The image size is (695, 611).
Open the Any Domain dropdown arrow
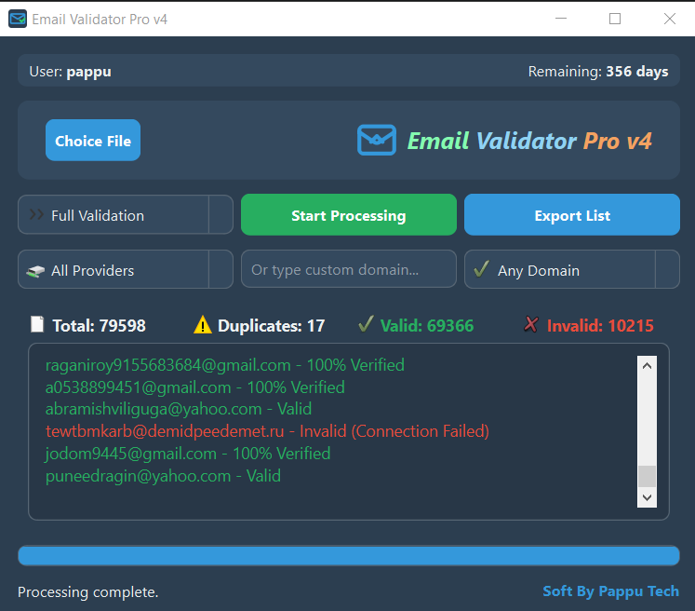click(x=667, y=269)
